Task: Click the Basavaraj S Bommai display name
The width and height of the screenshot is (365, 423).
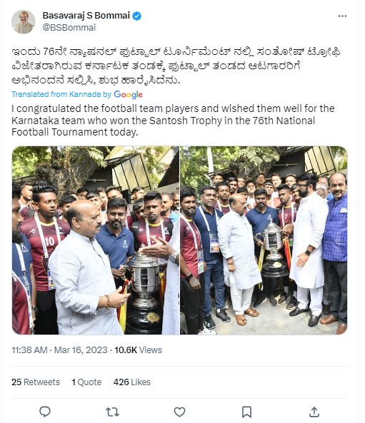Action: point(86,16)
